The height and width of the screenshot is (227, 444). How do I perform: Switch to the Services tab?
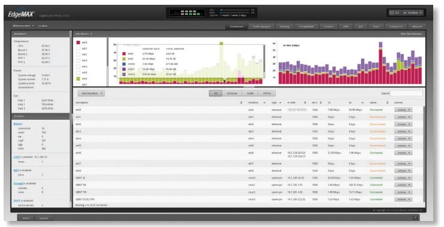coord(329,26)
